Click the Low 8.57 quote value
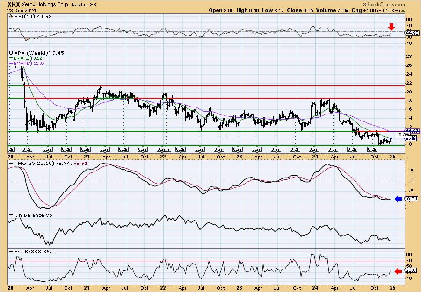 pyautogui.click(x=272, y=10)
